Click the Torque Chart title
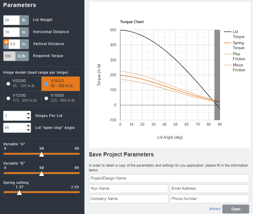 tap(132, 22)
